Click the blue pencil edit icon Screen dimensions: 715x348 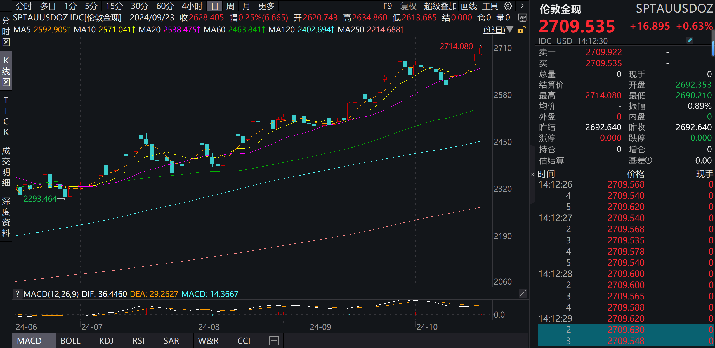pyautogui.click(x=690, y=41)
